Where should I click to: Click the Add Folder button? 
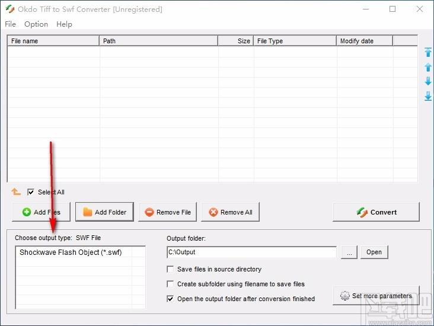[x=104, y=212]
